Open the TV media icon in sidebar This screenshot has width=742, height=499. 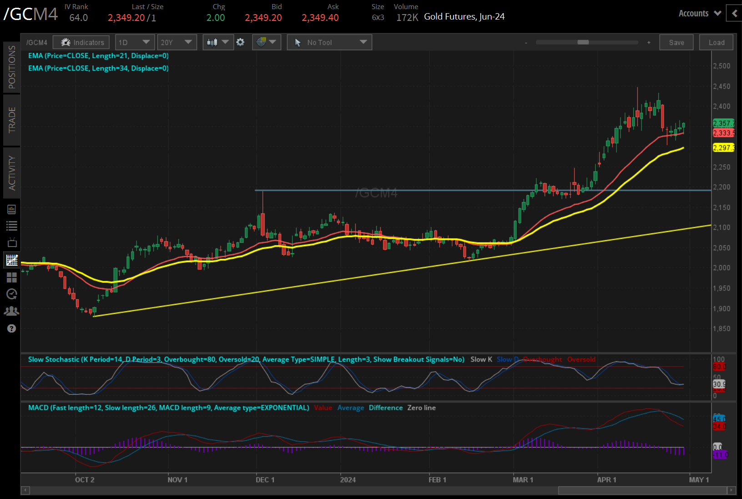coord(11,242)
